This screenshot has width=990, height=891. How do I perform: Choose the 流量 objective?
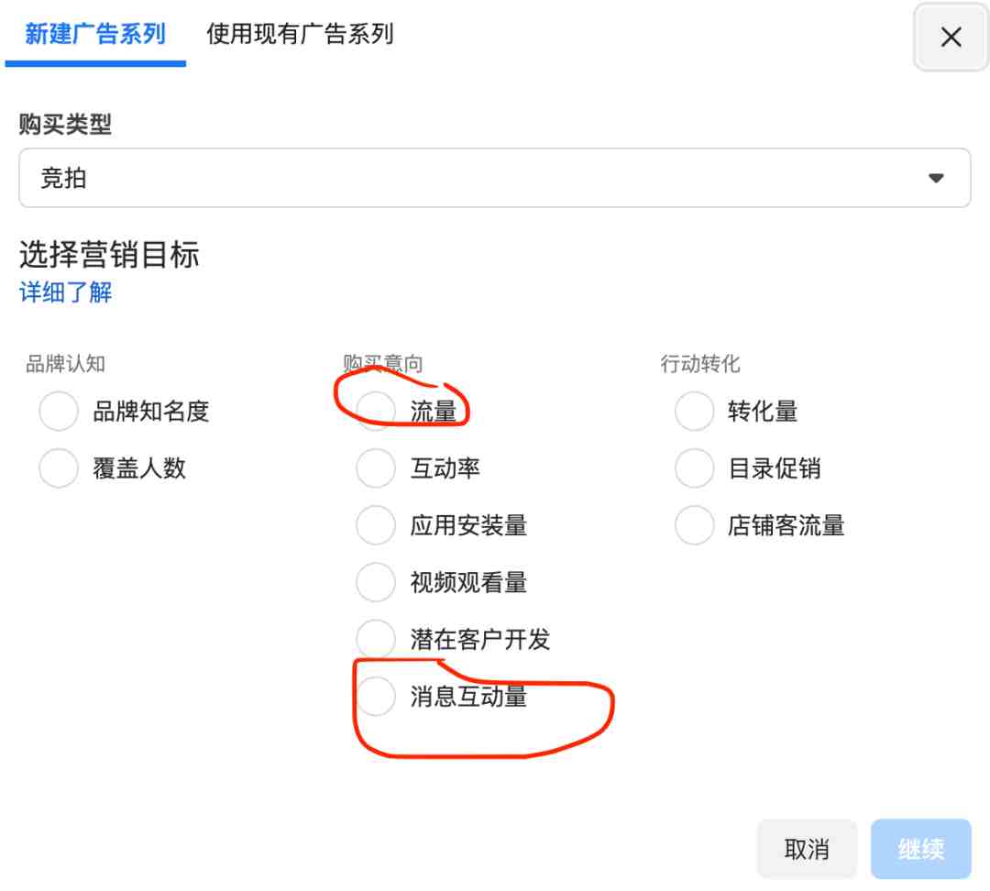(x=376, y=411)
